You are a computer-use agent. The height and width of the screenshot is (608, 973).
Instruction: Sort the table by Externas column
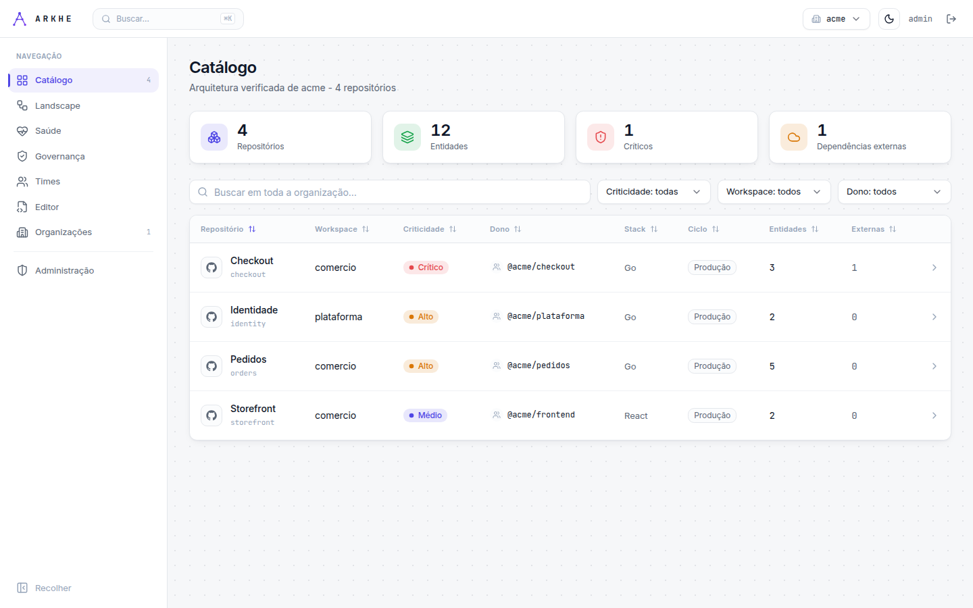click(874, 229)
